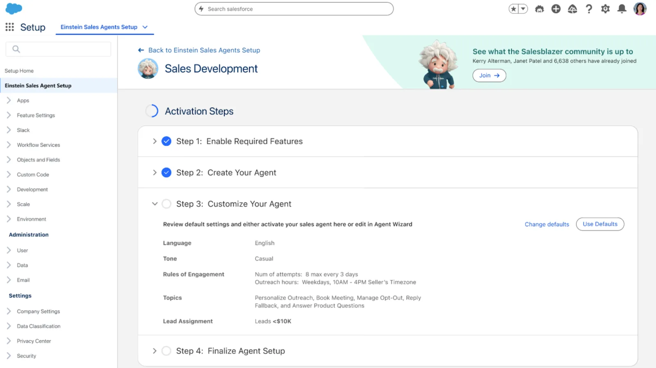
Task: Expand the Slack sidebar node
Action: [x=9, y=130]
